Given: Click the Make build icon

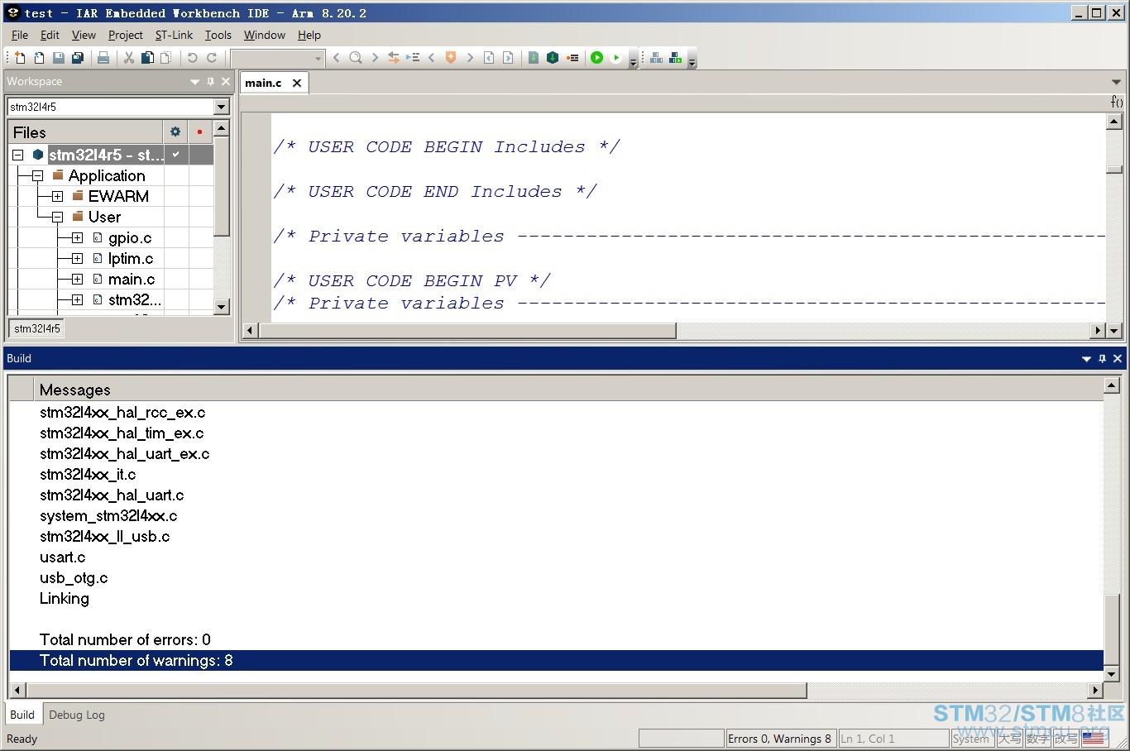Looking at the screenshot, I should click(553, 58).
